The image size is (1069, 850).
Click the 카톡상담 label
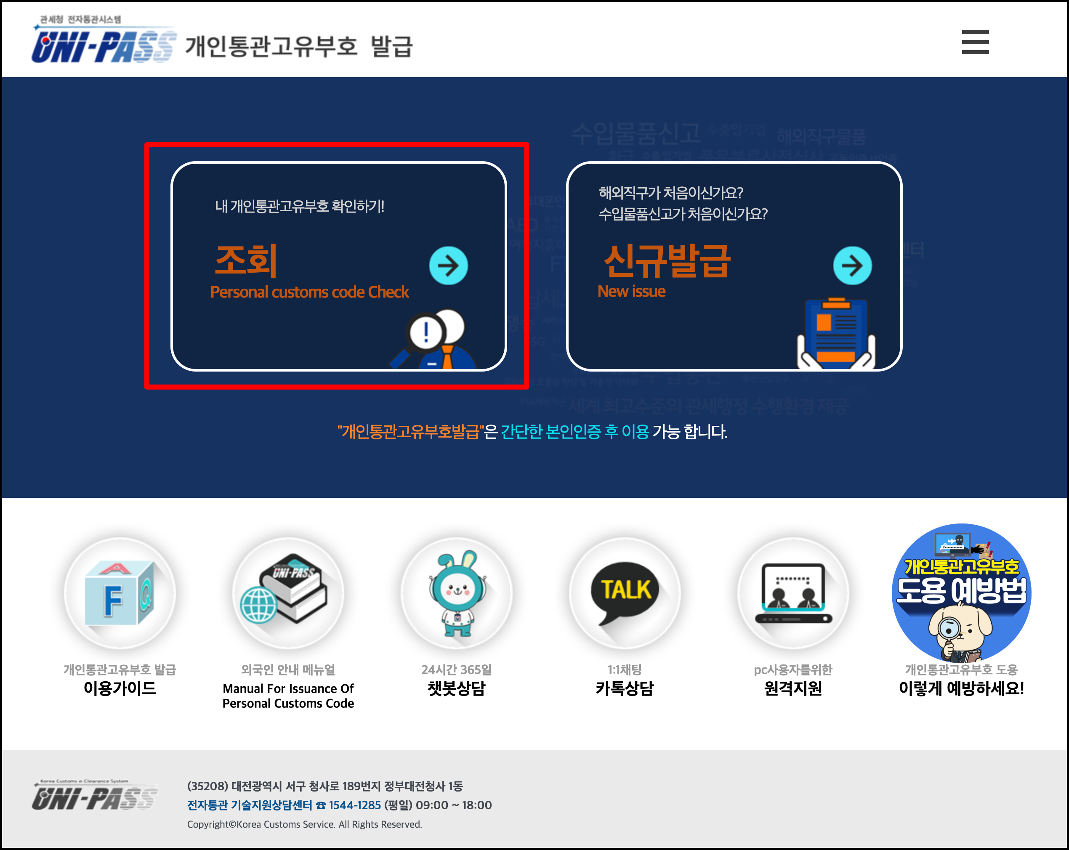click(x=625, y=688)
